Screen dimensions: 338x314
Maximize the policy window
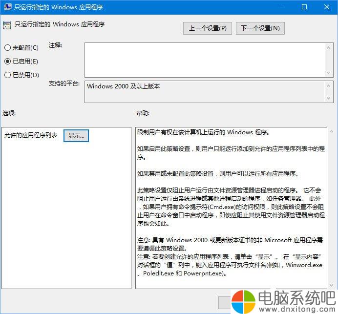coord(304,7)
